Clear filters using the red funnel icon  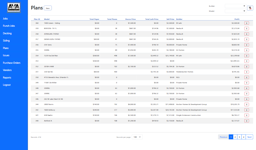point(250,8)
